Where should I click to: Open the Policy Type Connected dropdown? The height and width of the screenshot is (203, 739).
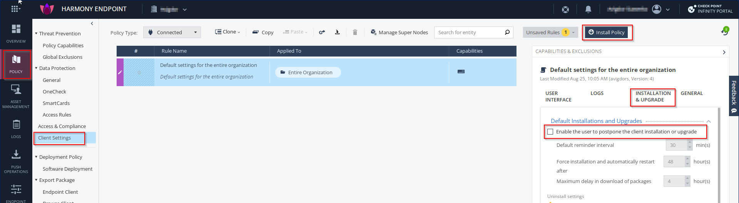[x=172, y=32]
